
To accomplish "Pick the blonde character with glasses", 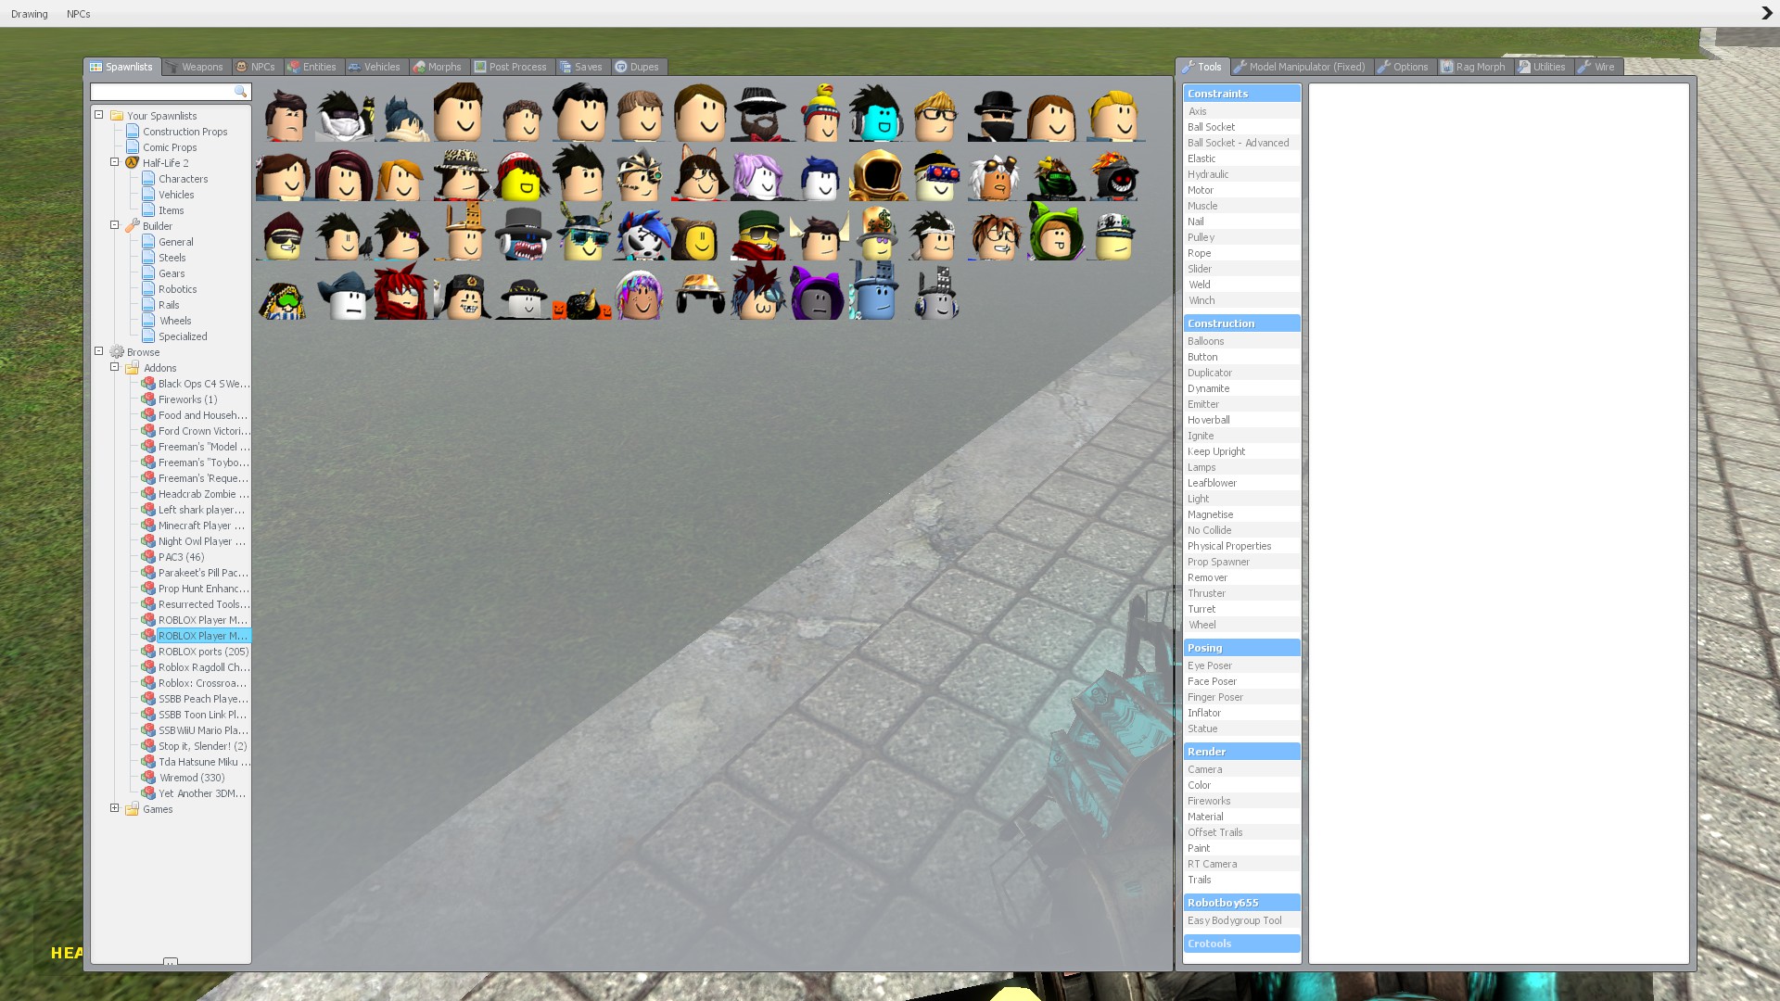I will (937, 112).
